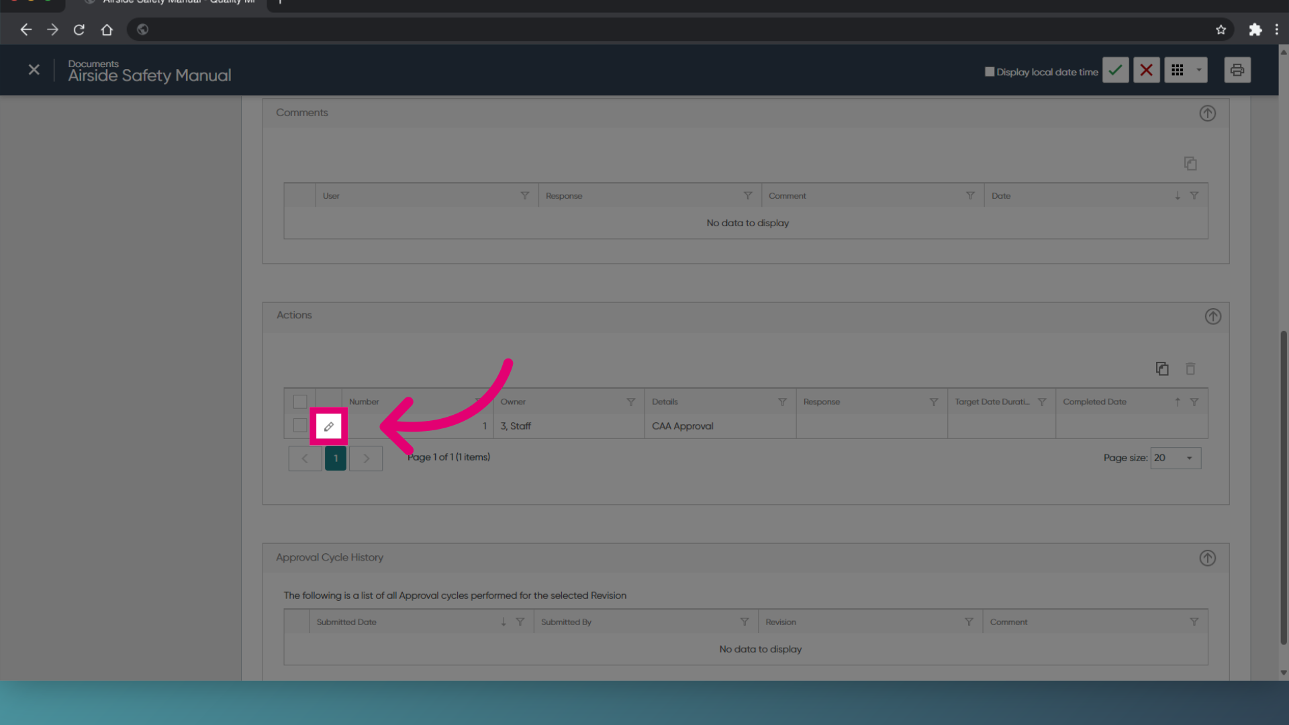Sort Comments by Date column arrow
The image size is (1289, 725).
pos(1178,195)
